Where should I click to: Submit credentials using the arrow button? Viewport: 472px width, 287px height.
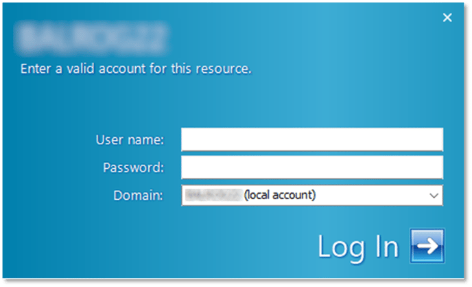pos(427,246)
